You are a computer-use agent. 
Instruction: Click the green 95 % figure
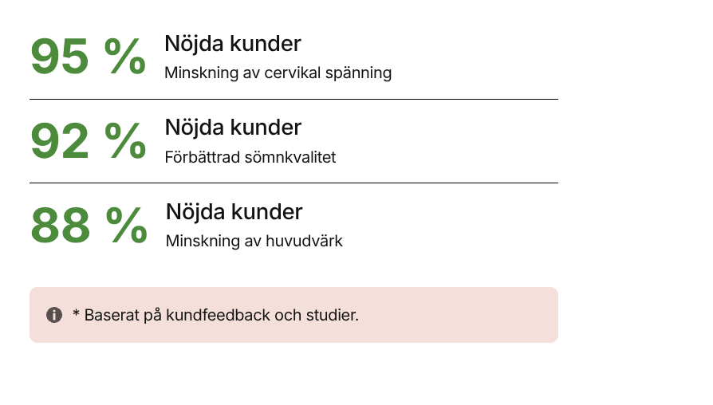(x=88, y=57)
